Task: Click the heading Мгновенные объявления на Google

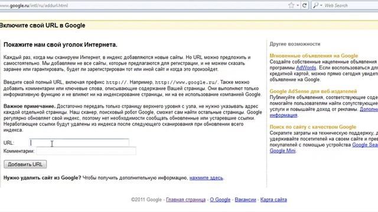Action: point(314,56)
